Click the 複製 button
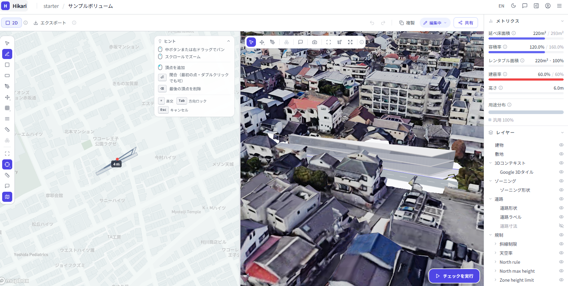The height and width of the screenshot is (286, 568). [x=407, y=23]
